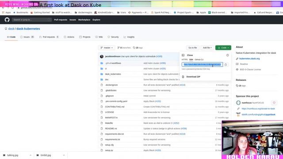Open requirements-dev.txt file
The image size is (283, 159).
tap(115, 134)
